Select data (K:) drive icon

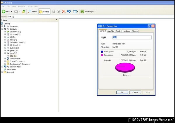(x=8, y=53)
